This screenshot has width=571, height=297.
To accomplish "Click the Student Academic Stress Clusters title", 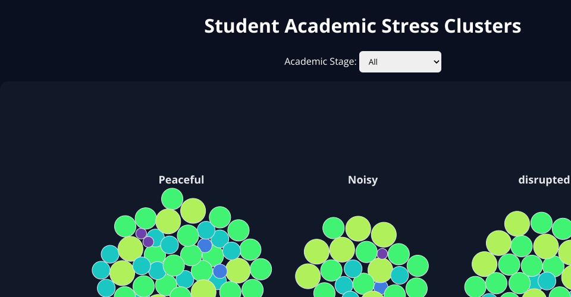I will point(362,26).
